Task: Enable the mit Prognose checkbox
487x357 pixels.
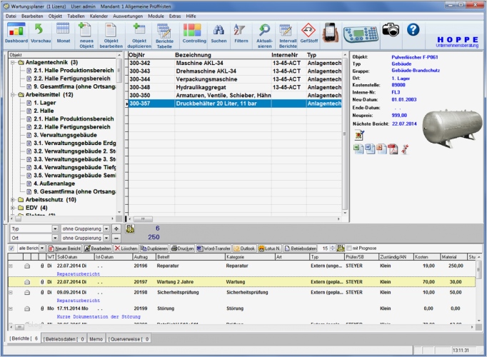Action: click(x=349, y=248)
